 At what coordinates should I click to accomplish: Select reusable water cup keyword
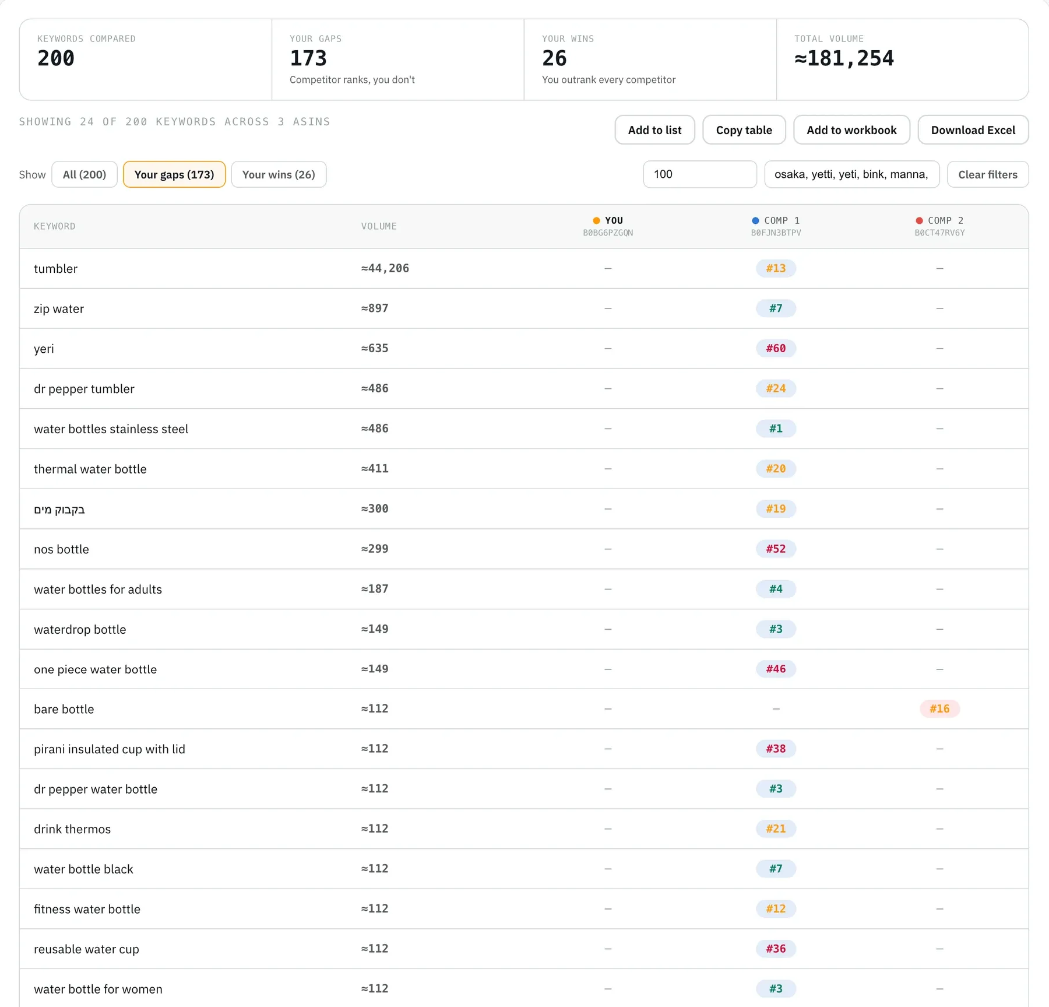click(86, 949)
